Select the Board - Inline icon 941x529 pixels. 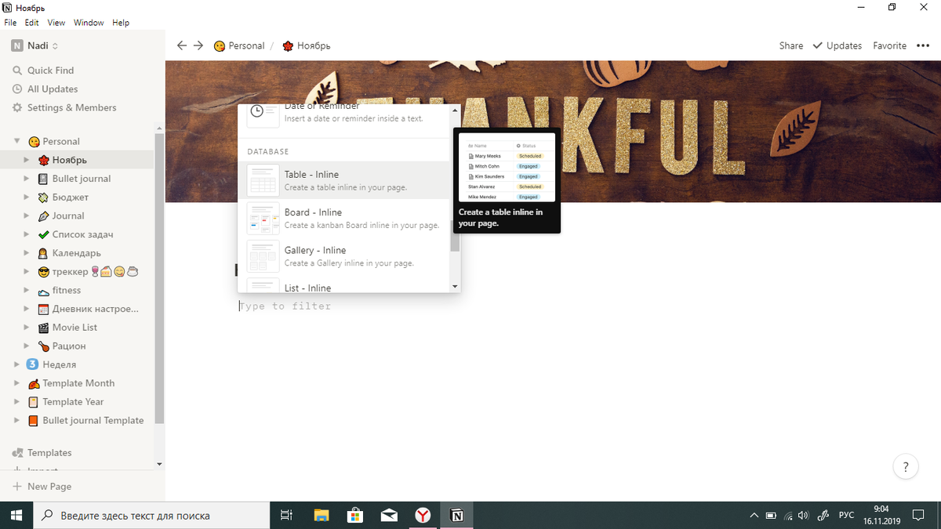pyautogui.click(x=263, y=218)
